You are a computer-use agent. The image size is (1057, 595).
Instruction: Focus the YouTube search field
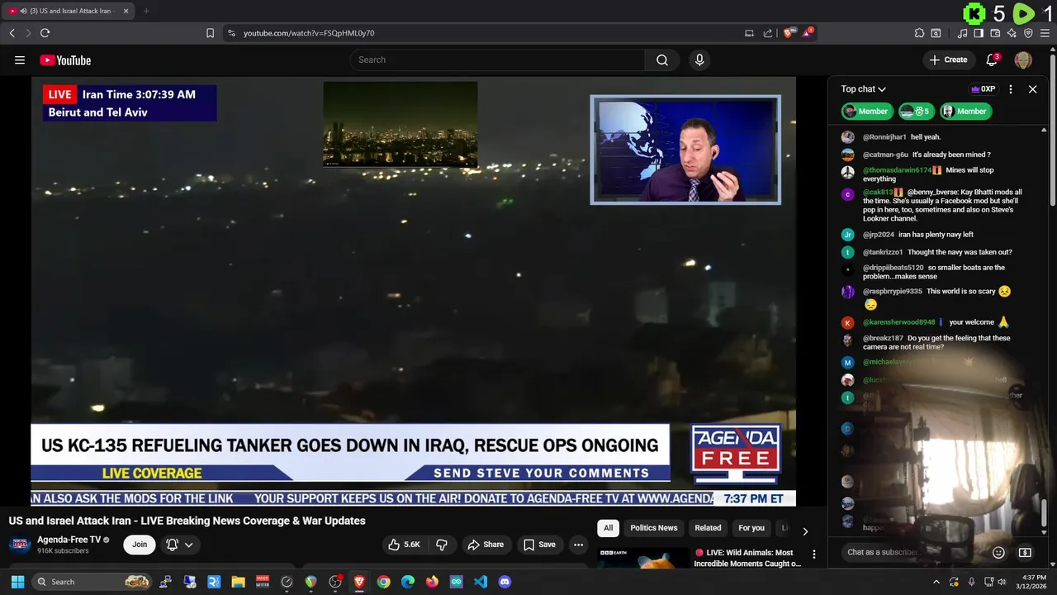[497, 59]
